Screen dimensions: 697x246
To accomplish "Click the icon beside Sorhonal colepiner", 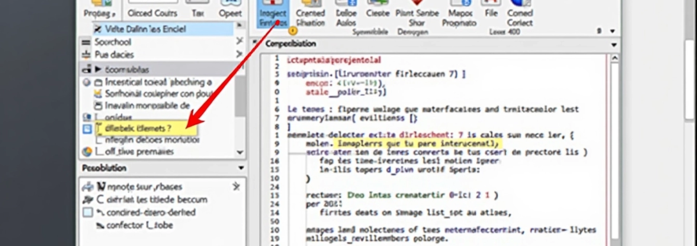I will 98,94.
